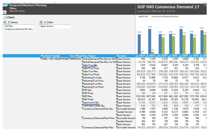This screenshot has height=132, width=210.
Task: Select the Marketing Fcst Rev. key figure
Action: pyautogui.click(x=93, y=84)
